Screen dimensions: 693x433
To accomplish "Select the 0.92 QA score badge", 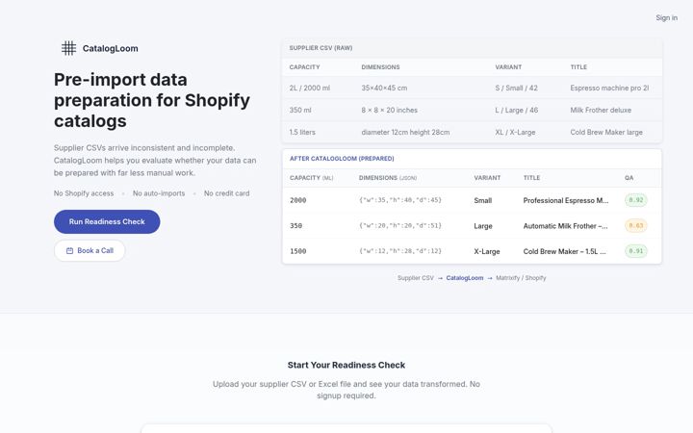I will (636, 200).
